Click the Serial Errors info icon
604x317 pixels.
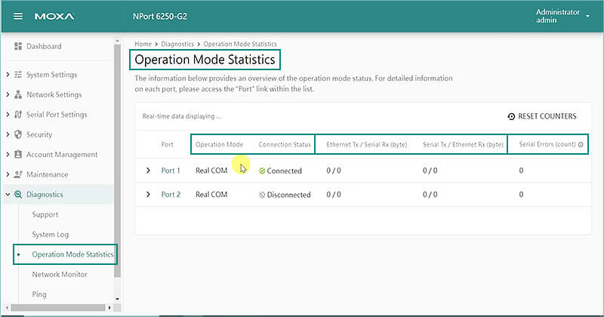click(x=581, y=144)
